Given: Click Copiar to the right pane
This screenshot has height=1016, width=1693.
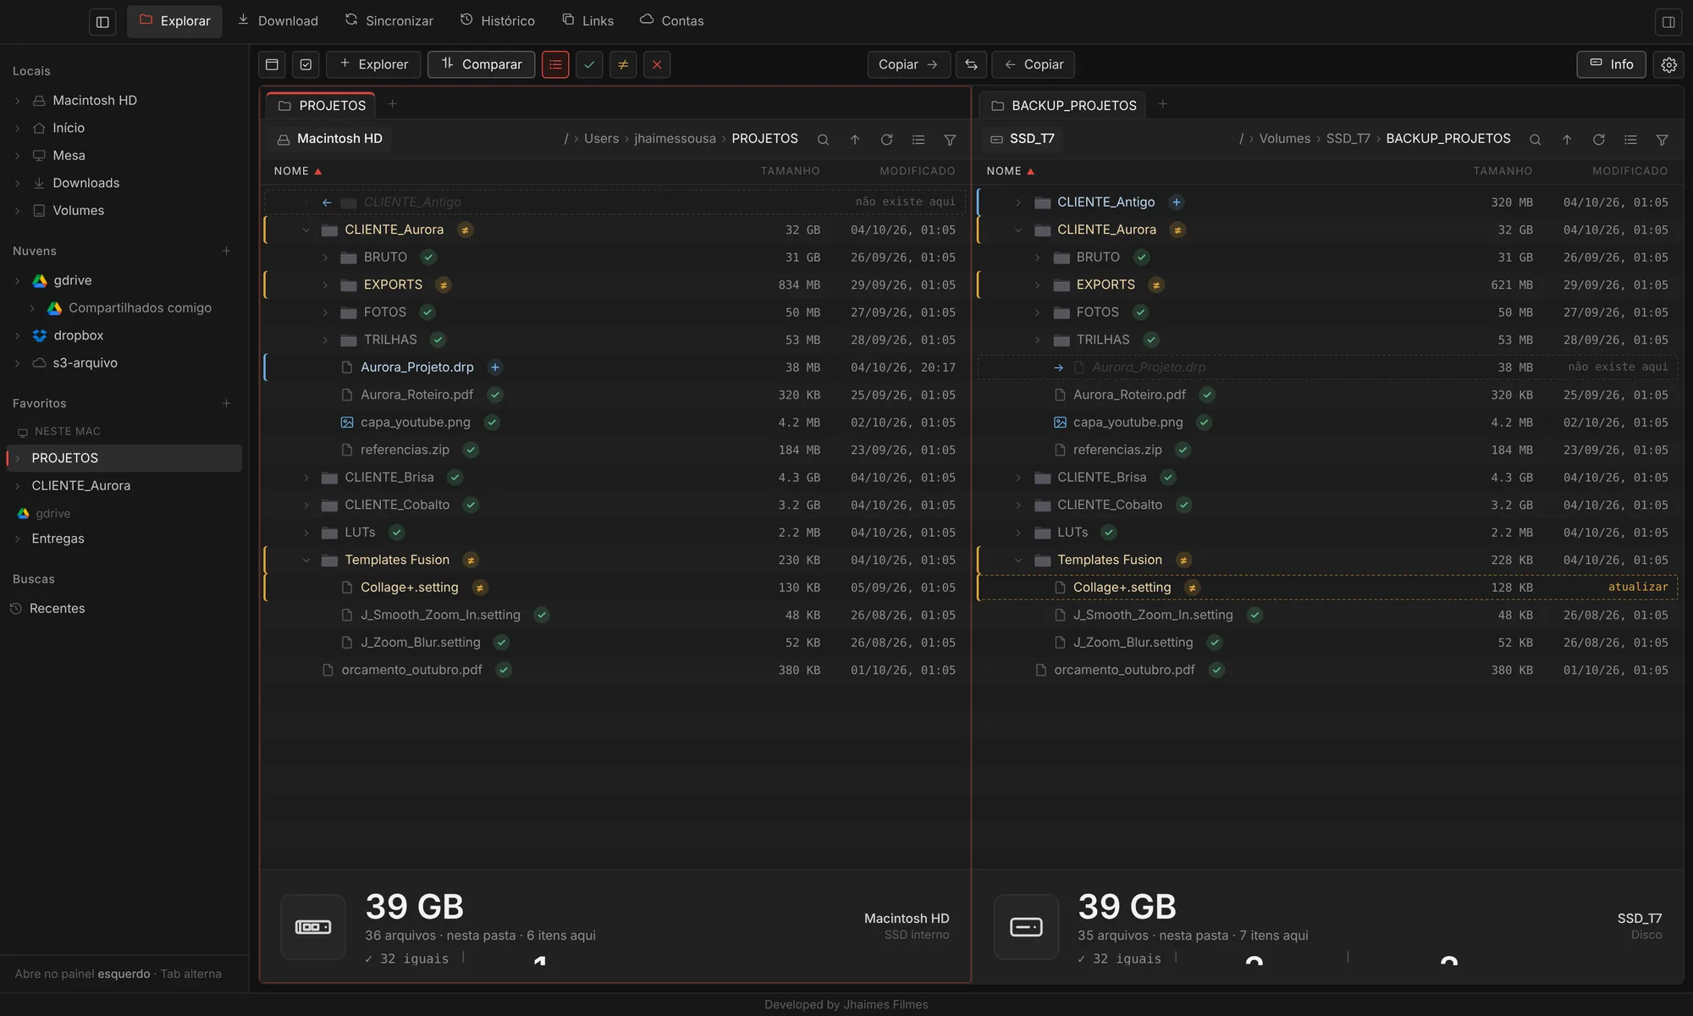Looking at the screenshot, I should coord(908,64).
